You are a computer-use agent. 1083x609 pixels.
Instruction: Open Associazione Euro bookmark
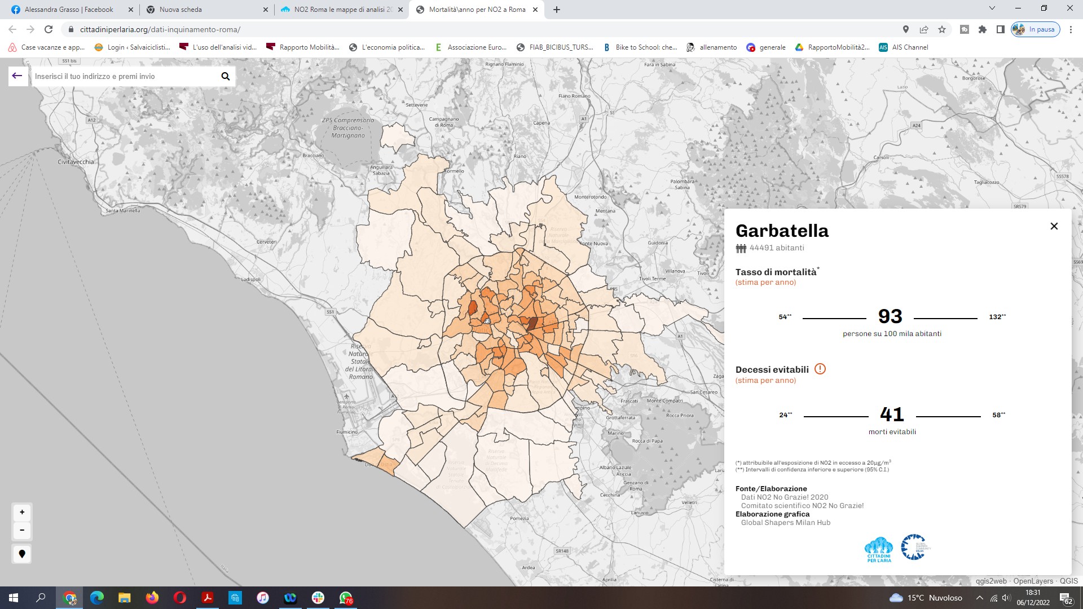point(471,47)
